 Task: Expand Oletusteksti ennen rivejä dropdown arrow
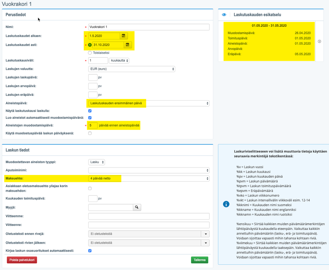click(206, 234)
